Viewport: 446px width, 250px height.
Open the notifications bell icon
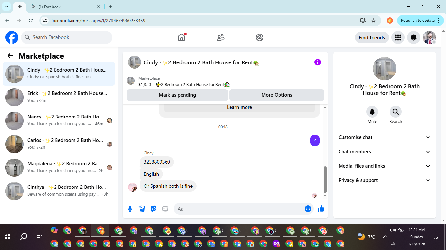tap(414, 37)
